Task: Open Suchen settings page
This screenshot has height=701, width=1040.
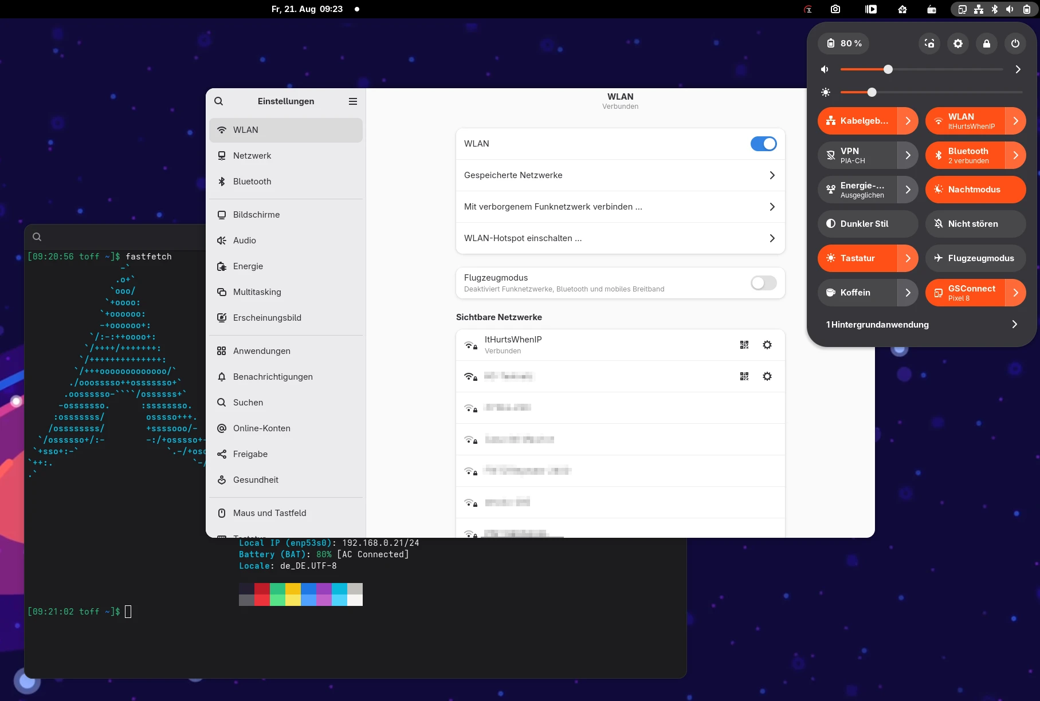Action: coord(286,403)
